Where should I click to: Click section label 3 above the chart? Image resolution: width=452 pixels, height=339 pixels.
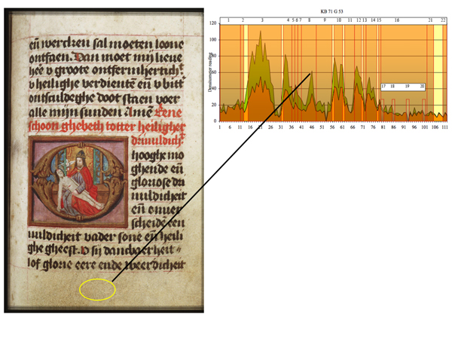point(261,20)
